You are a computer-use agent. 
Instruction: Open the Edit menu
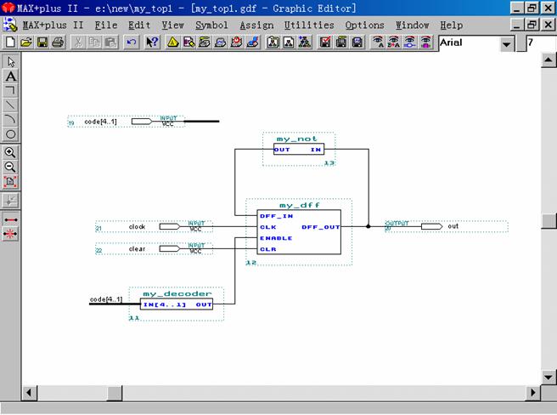(139, 26)
